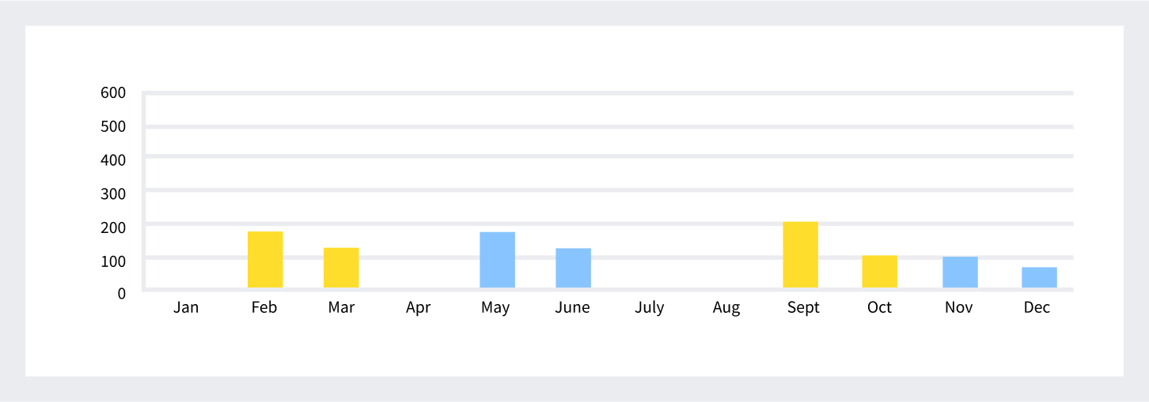The height and width of the screenshot is (402, 1149).
Task: Click the yellow March bar
Action: (341, 268)
